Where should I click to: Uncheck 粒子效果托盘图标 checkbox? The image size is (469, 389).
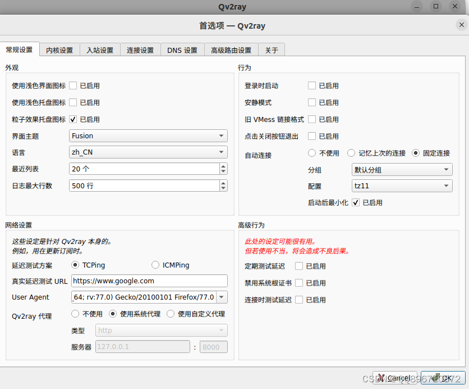tap(73, 119)
